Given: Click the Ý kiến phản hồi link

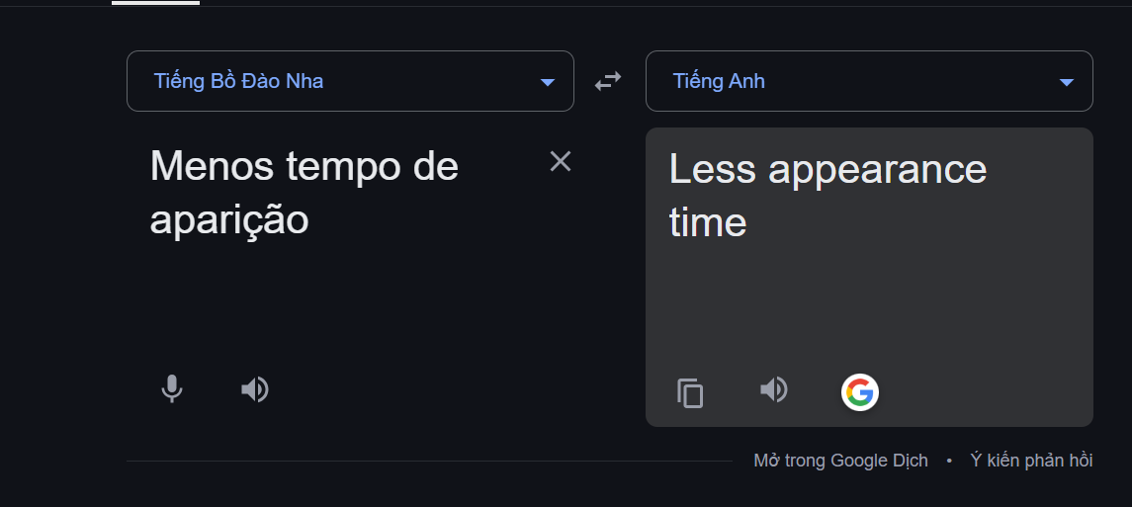Looking at the screenshot, I should (1031, 461).
